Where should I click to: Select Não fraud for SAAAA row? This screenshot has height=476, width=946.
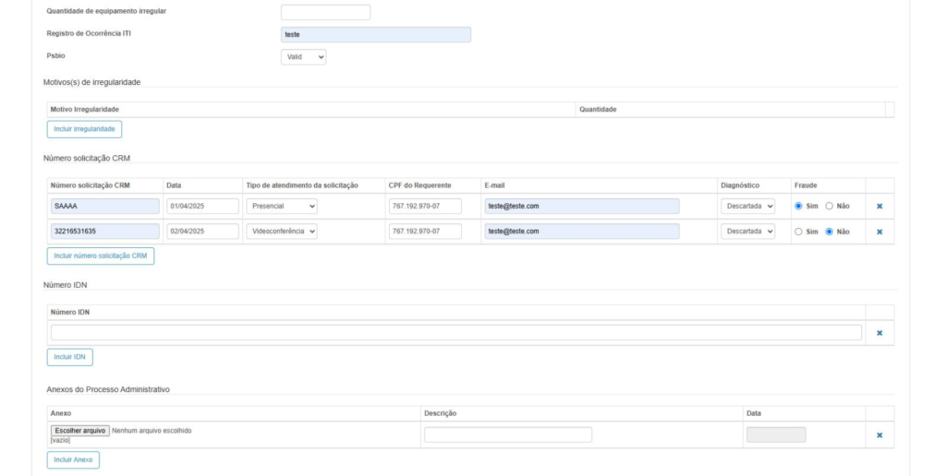[x=829, y=207]
